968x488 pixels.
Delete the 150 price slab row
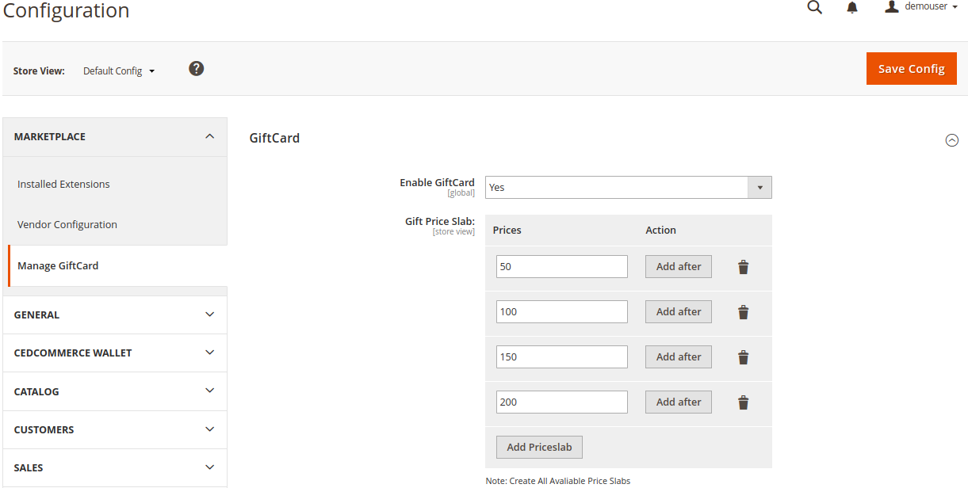click(743, 357)
